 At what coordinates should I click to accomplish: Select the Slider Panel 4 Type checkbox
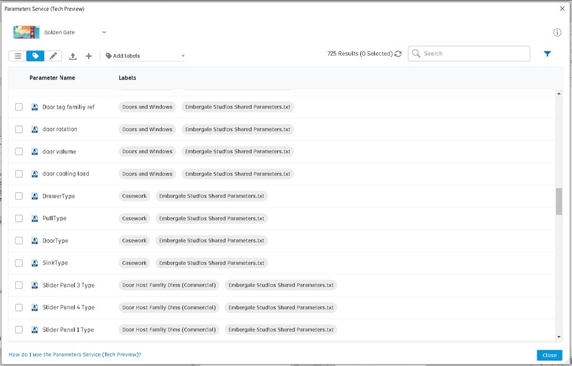[x=19, y=307]
